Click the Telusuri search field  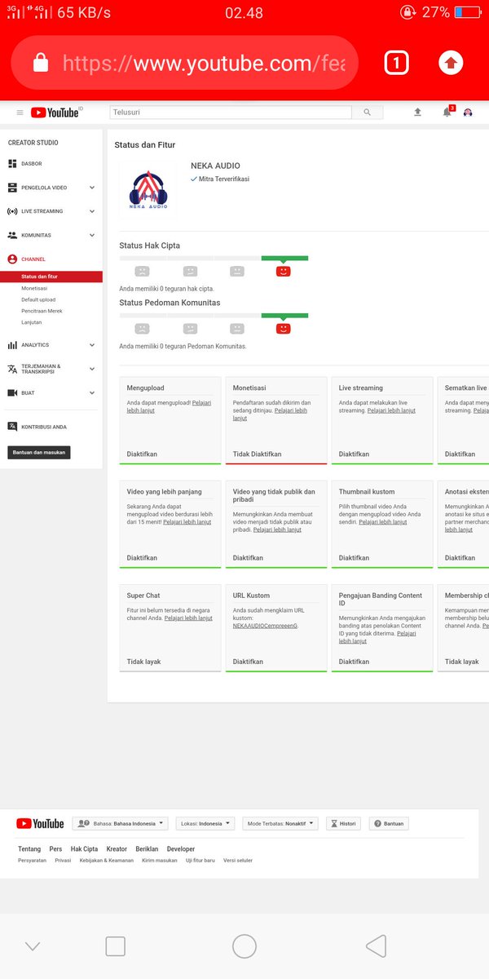231,113
